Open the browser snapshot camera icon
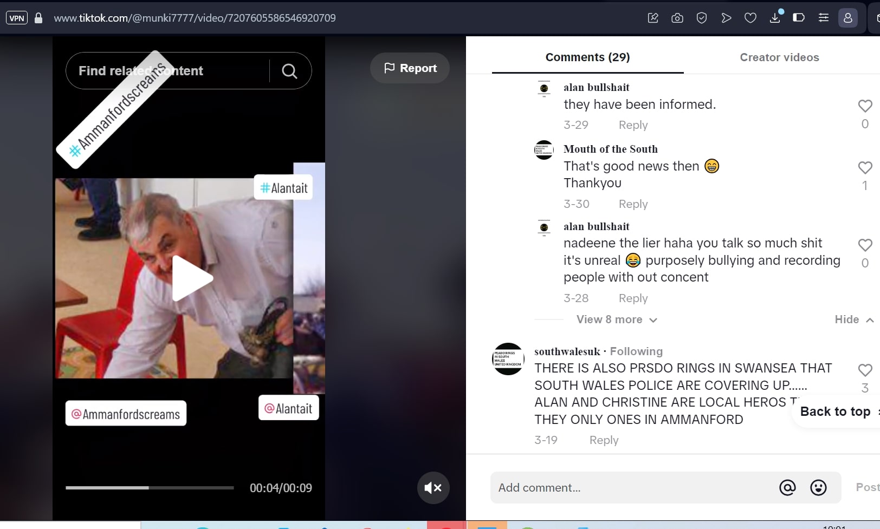The width and height of the screenshot is (880, 529). tap(677, 18)
